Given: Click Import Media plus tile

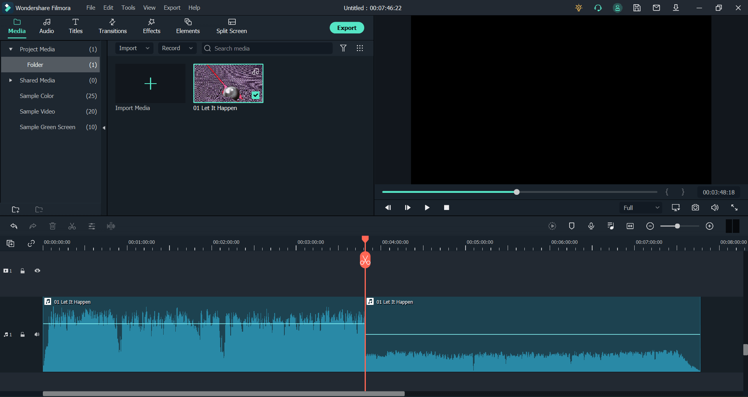Looking at the screenshot, I should tap(150, 84).
